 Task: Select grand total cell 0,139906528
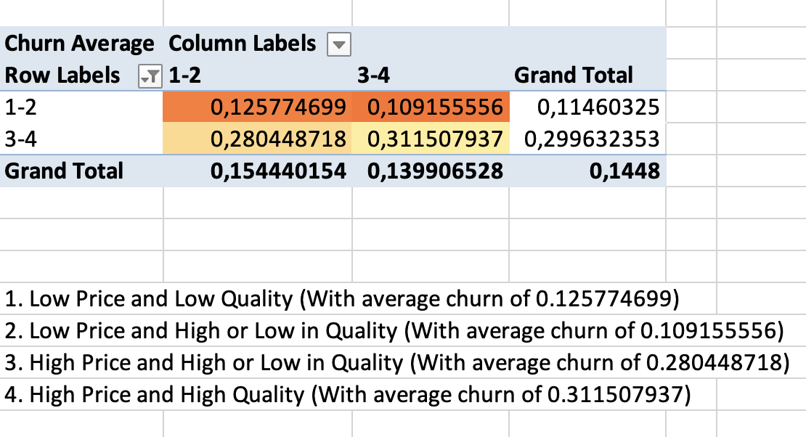tap(431, 171)
